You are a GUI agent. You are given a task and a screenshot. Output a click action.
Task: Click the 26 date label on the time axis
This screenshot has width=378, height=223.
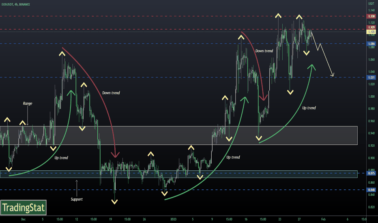tap(144, 219)
